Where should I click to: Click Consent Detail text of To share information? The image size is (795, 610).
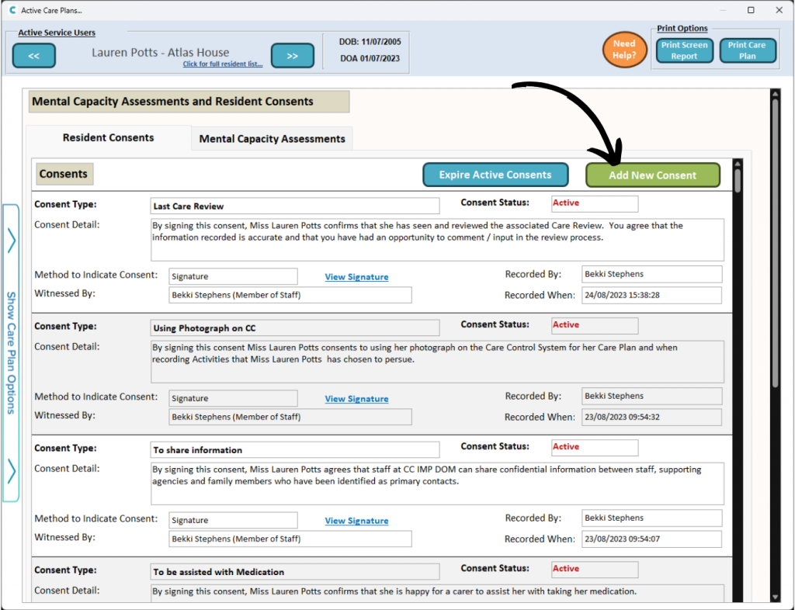tap(438, 483)
